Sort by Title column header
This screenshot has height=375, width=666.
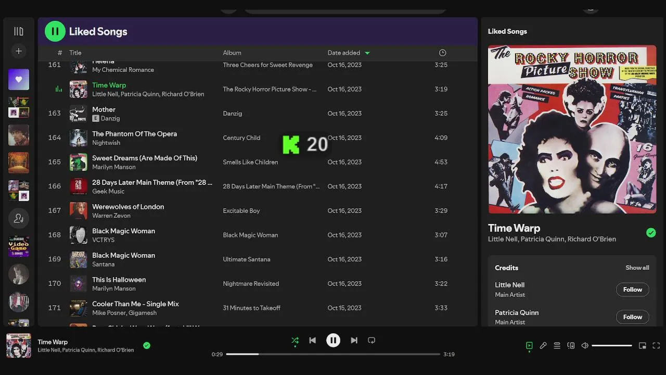tap(75, 53)
